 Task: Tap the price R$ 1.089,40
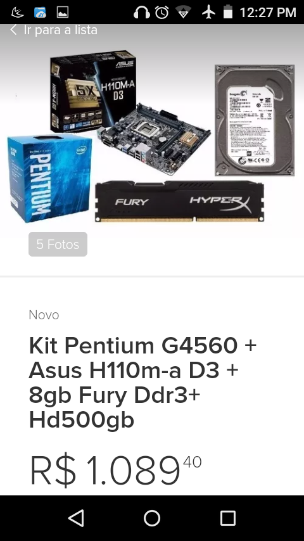(x=116, y=470)
